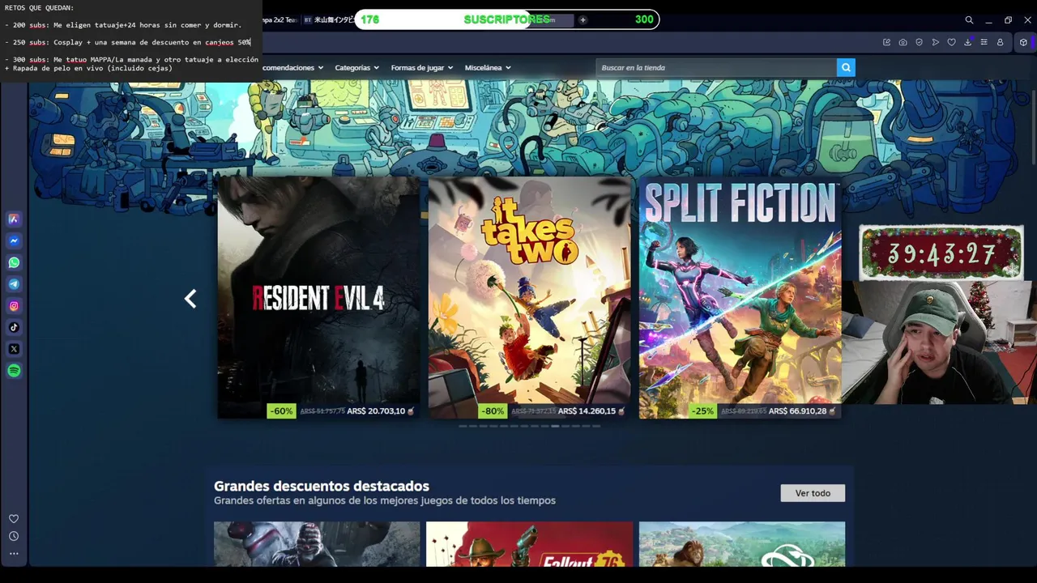Click the Buscar en la tienda field
1037x583 pixels.
pyautogui.click(x=716, y=67)
